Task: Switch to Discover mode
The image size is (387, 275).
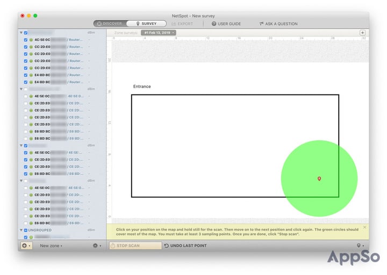Action: [110, 24]
